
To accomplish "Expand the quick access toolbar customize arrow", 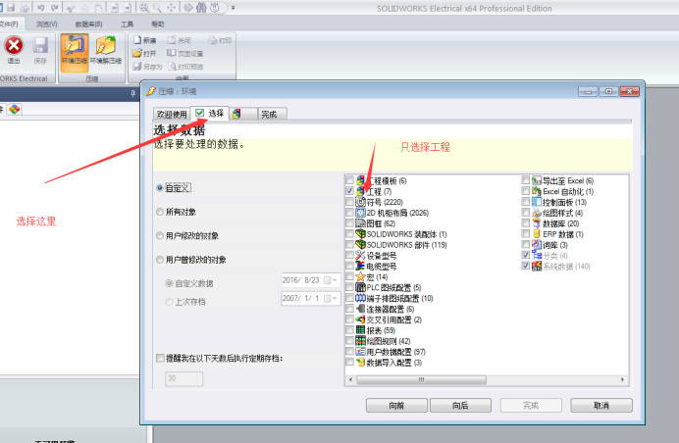I will [233, 8].
